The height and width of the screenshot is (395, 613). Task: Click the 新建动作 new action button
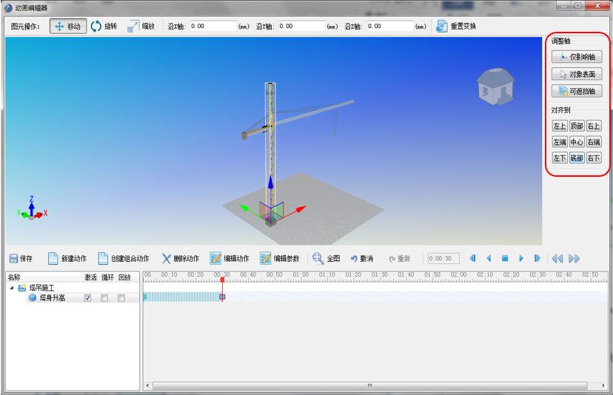(x=67, y=258)
